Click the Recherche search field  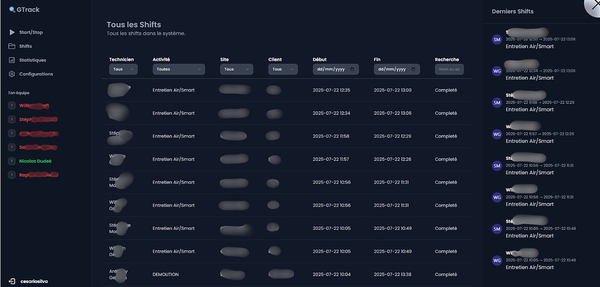click(449, 69)
